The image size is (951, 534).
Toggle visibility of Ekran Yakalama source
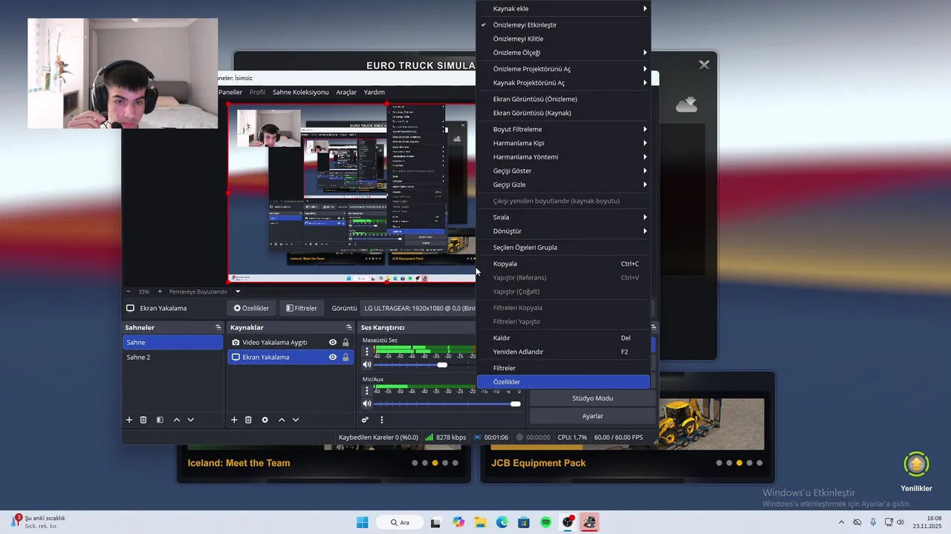click(x=333, y=357)
